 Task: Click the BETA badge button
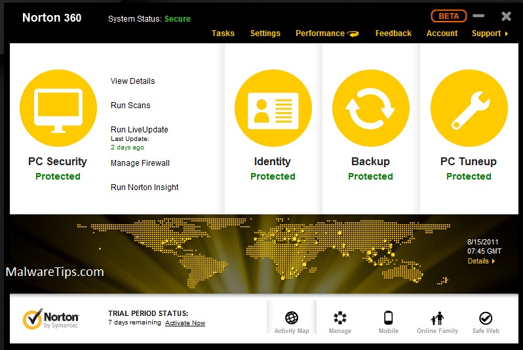[x=448, y=16]
